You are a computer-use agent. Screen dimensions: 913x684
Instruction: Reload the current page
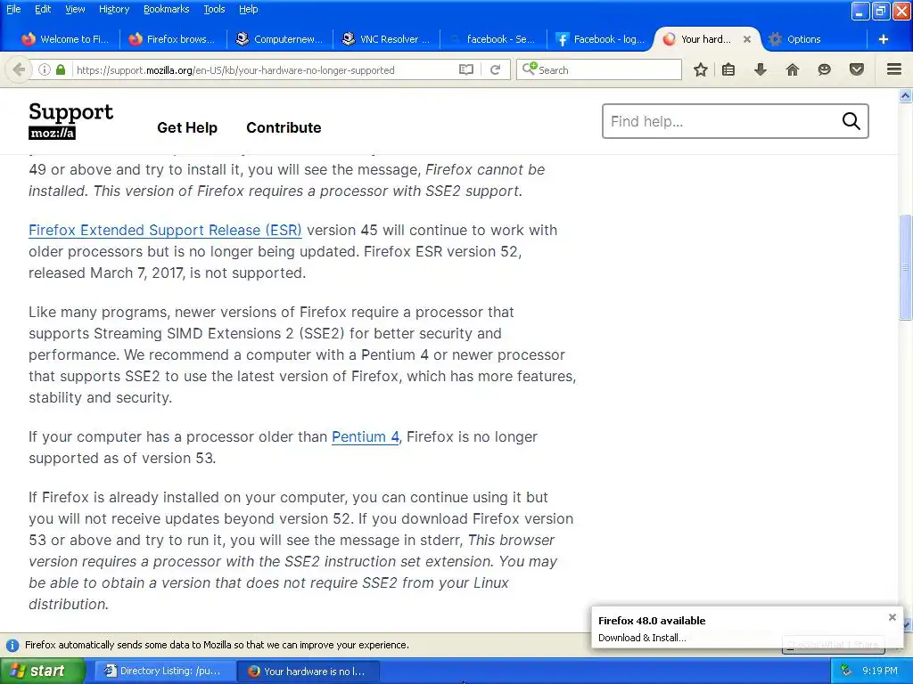click(495, 69)
